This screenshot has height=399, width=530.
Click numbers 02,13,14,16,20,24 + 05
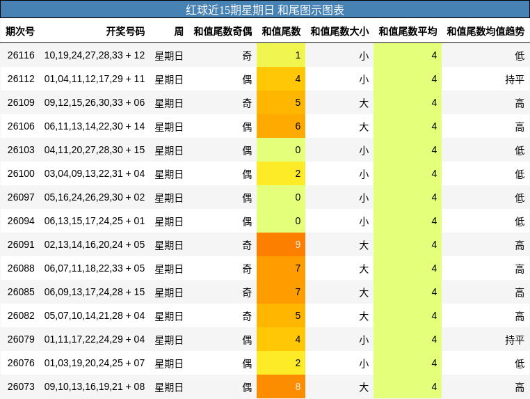[x=95, y=244]
